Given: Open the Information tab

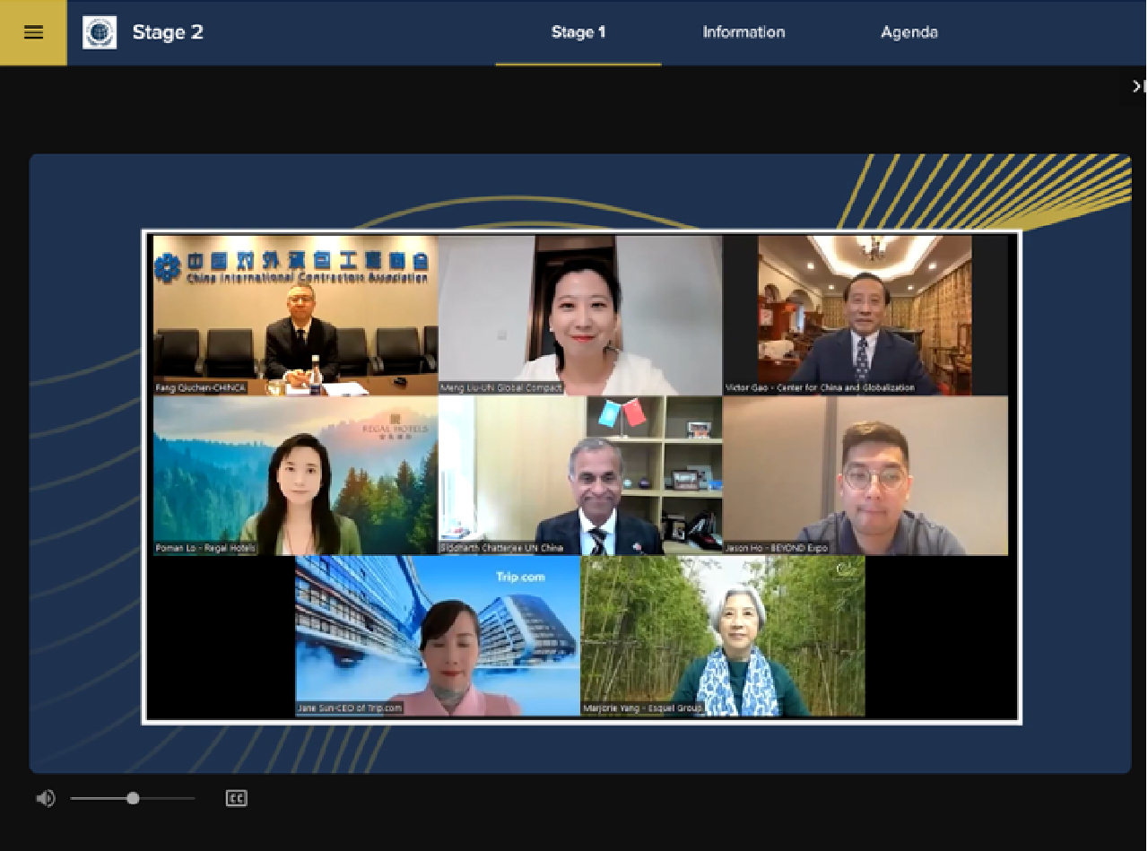Looking at the screenshot, I should pyautogui.click(x=744, y=32).
